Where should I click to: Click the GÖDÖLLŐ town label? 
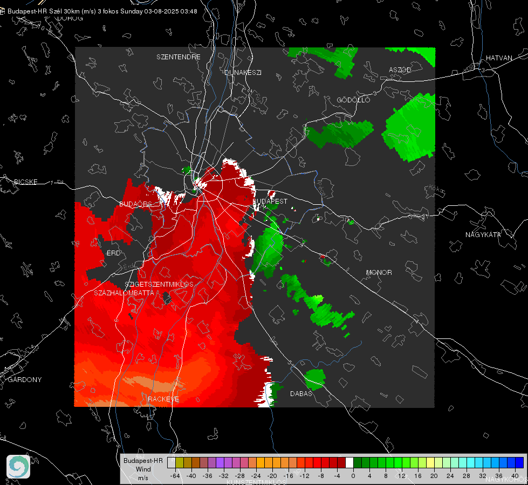point(353,100)
